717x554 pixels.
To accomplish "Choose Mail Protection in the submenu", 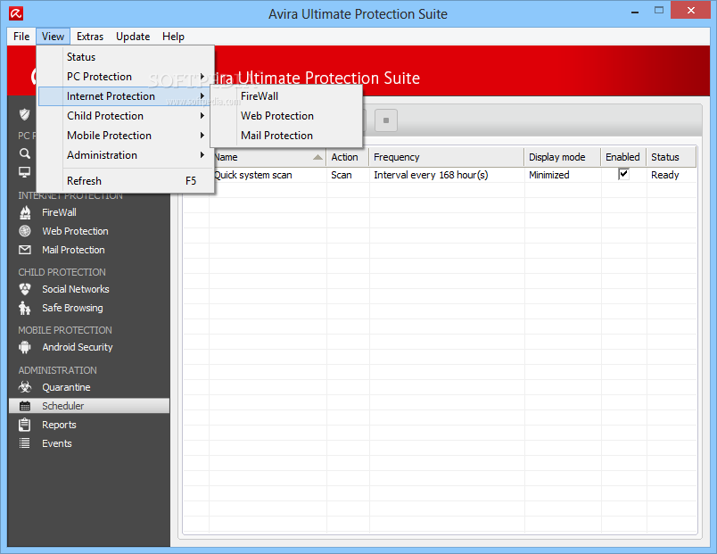I will coord(286,136).
